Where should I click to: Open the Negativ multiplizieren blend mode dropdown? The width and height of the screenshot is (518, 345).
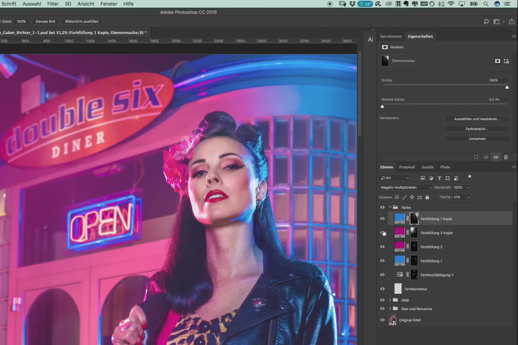tap(405, 188)
